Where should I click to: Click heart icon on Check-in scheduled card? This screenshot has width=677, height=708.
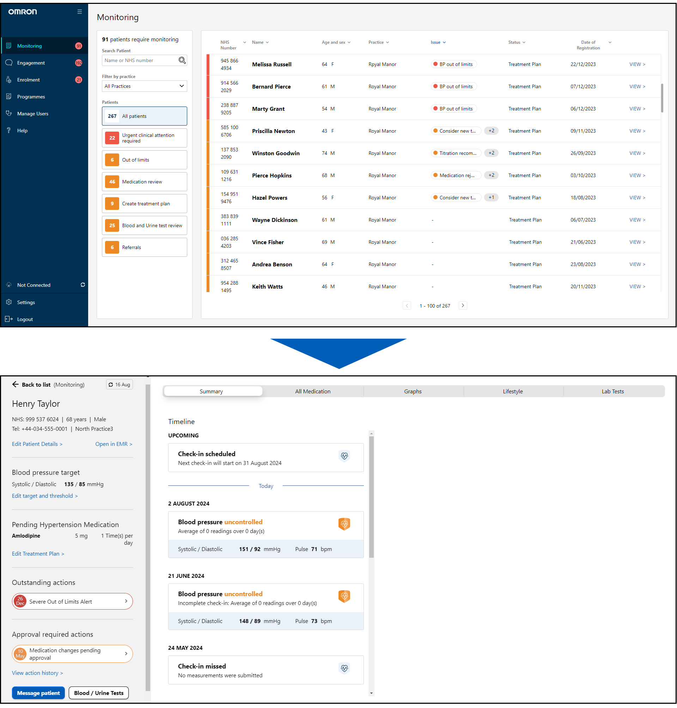point(344,456)
